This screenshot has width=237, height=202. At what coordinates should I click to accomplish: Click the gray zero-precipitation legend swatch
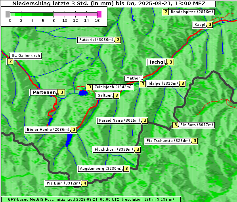click(8, 14)
